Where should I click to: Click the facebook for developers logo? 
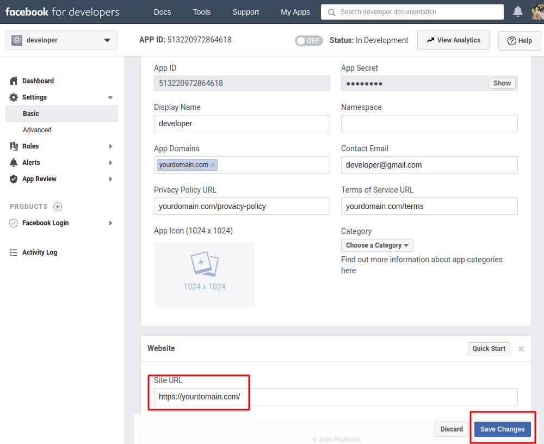point(63,12)
